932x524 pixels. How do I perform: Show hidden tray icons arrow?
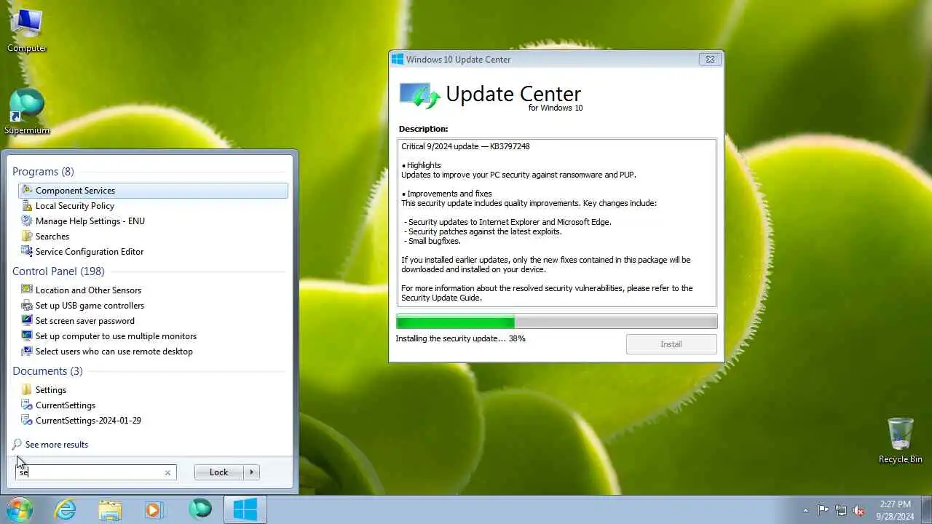click(805, 510)
